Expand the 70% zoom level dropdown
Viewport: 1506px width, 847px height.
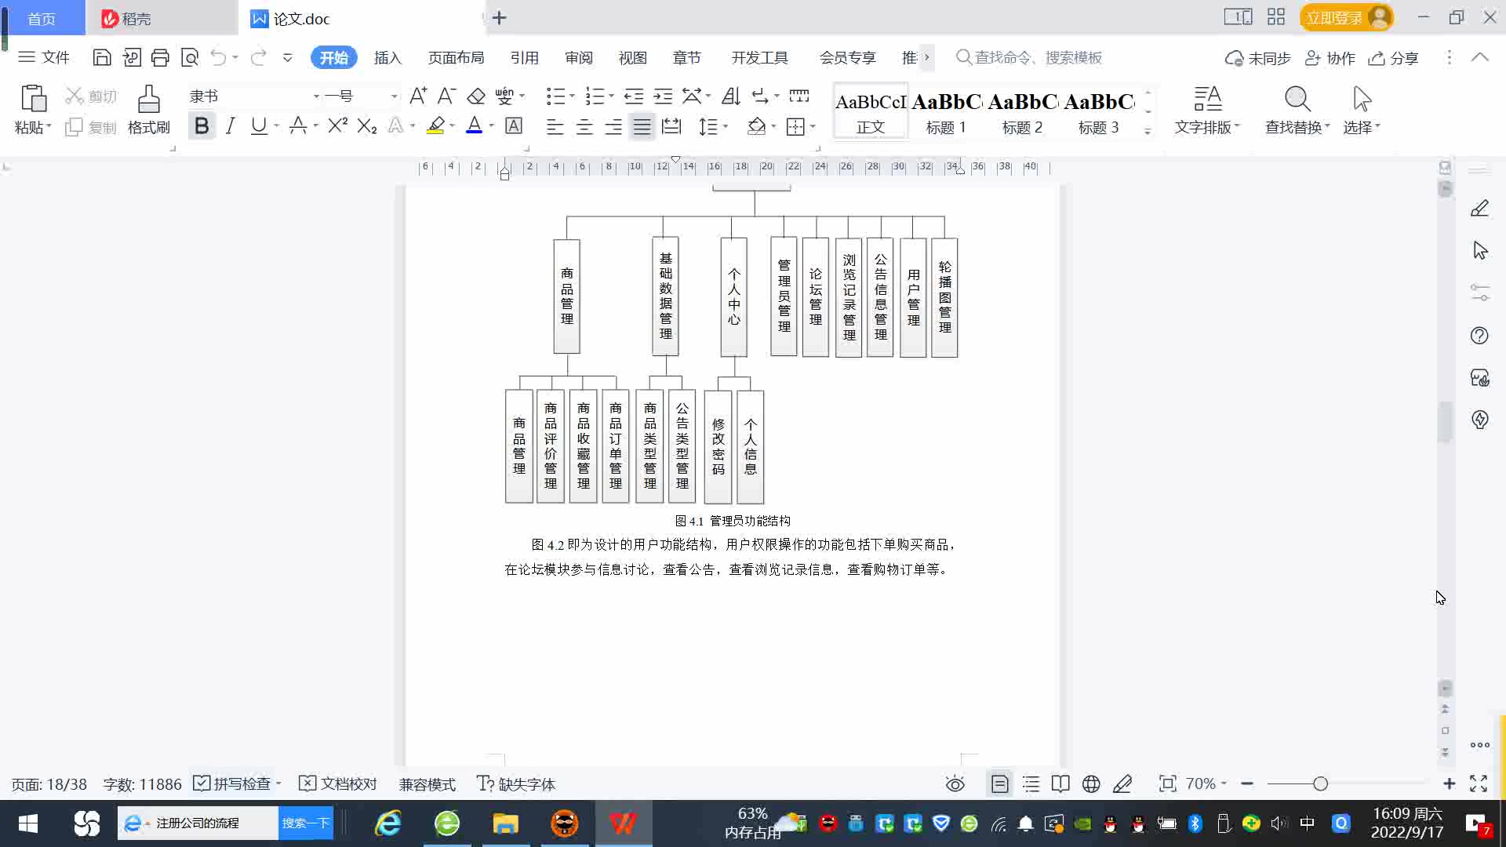tap(1206, 784)
